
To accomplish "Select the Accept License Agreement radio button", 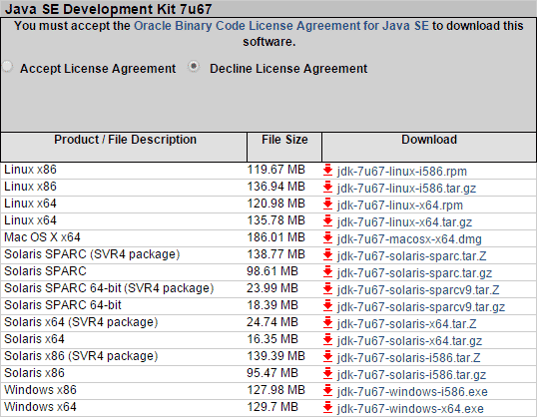I will [x=8, y=67].
